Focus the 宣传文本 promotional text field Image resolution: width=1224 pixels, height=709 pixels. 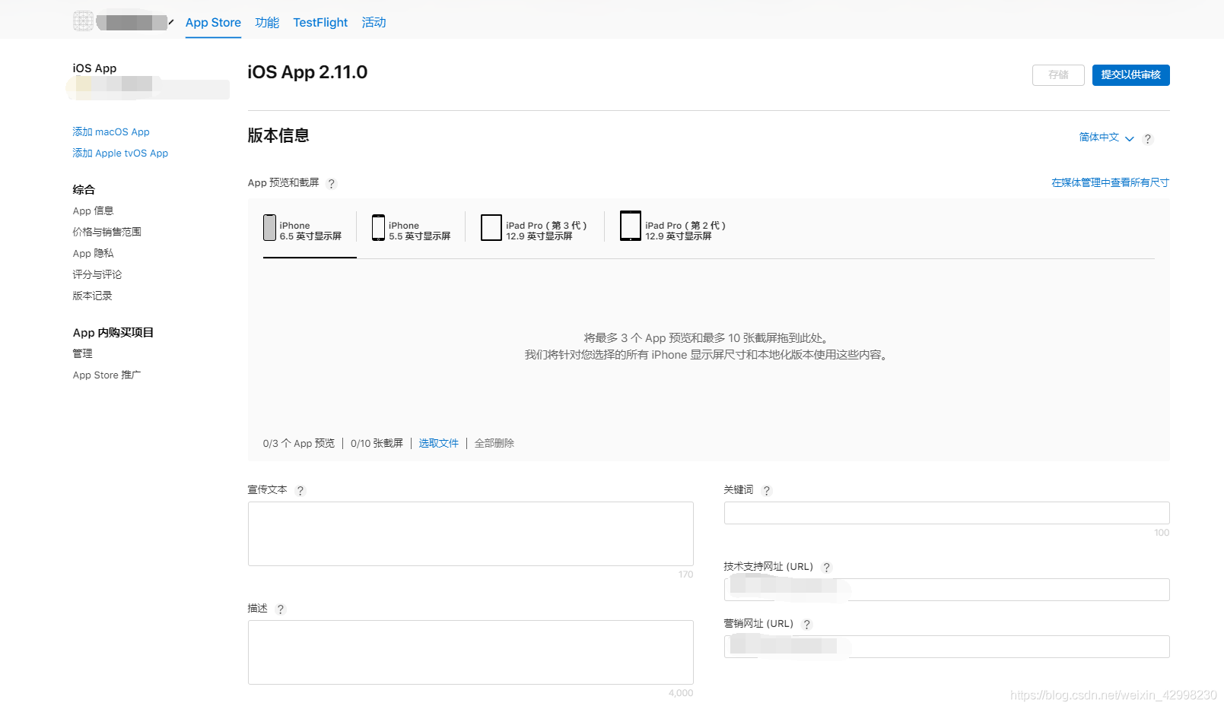[x=470, y=533]
